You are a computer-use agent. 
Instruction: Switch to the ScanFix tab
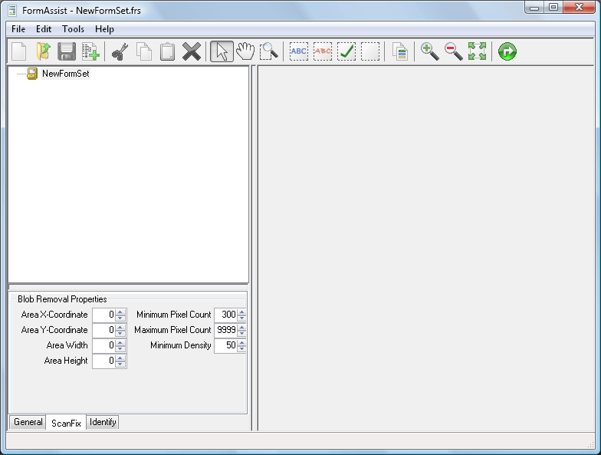coord(66,423)
